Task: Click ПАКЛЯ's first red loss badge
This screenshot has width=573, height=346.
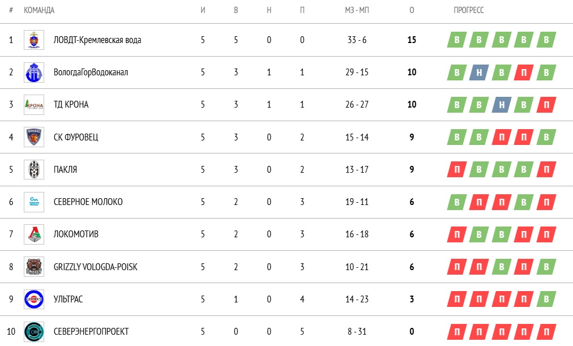Action: (456, 169)
